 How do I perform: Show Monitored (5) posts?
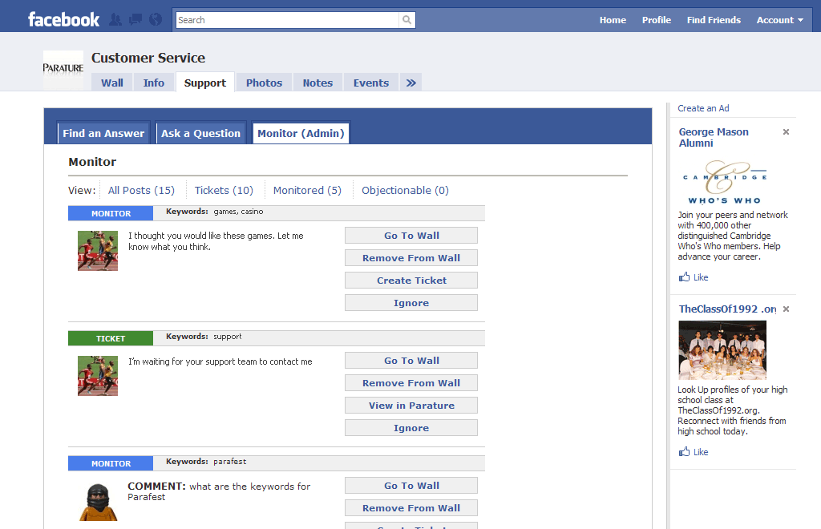307,190
